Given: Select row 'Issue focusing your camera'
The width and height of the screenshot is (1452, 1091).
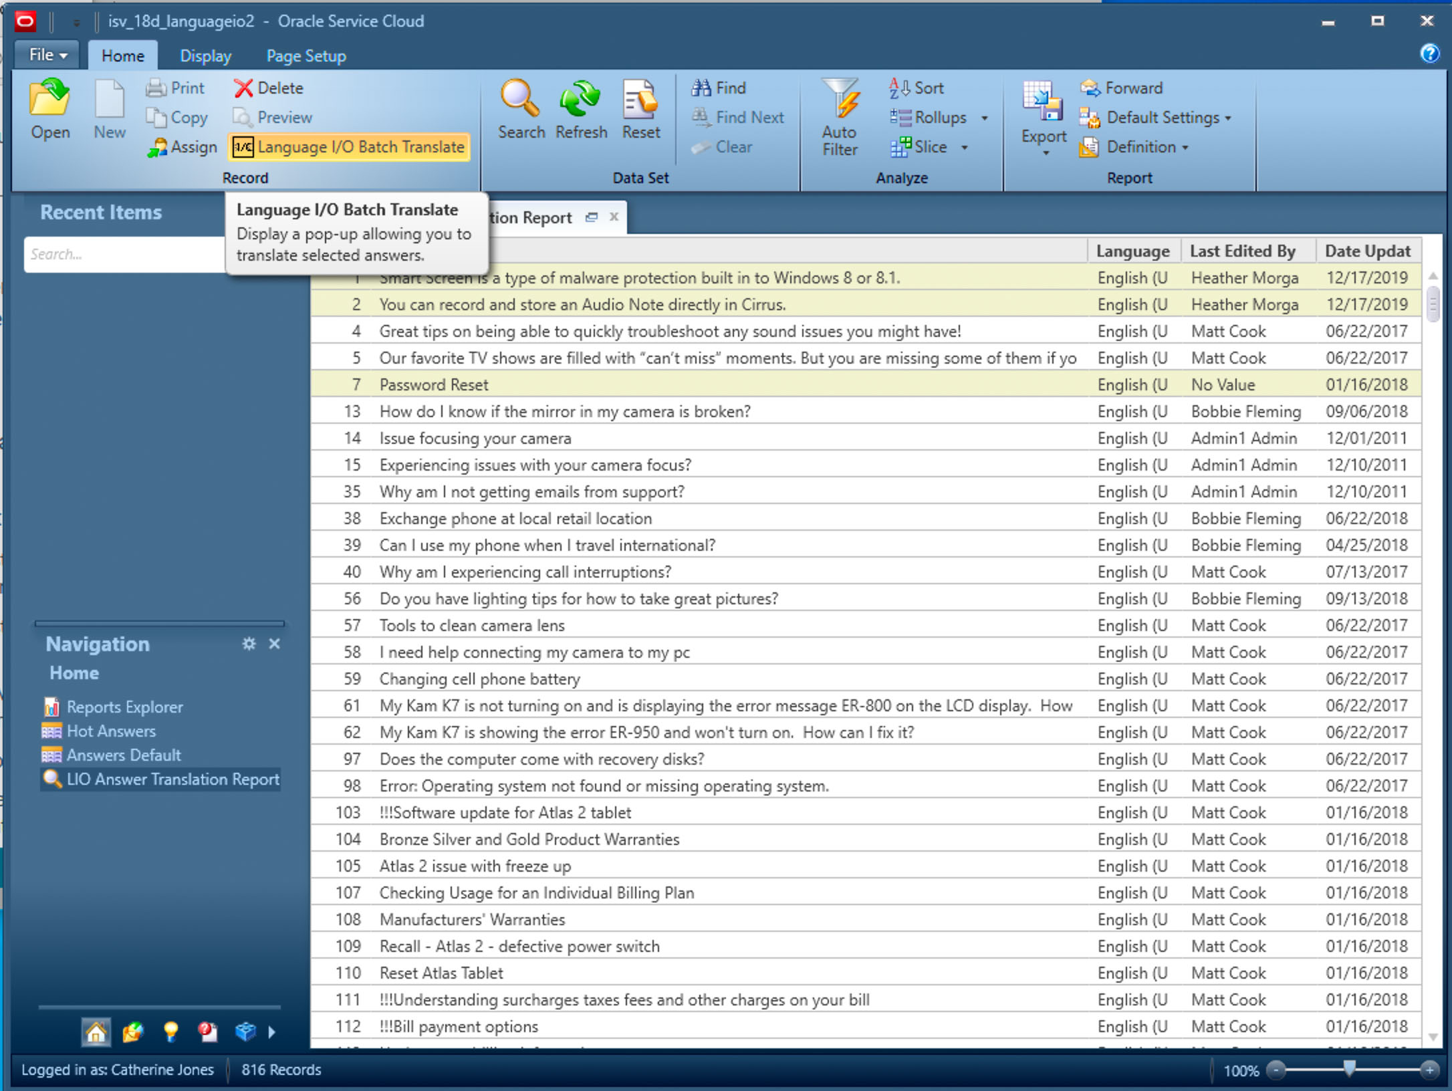Looking at the screenshot, I should click(866, 438).
